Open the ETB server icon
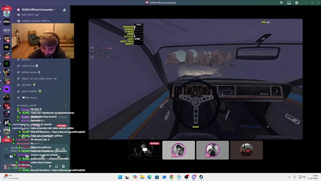Image resolution: width=321 pixels, height=181 pixels. point(7,47)
